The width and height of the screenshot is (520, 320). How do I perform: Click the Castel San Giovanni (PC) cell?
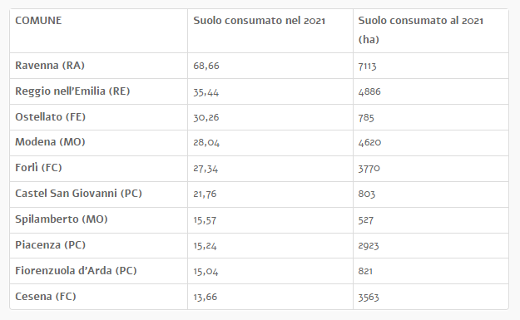click(x=78, y=194)
